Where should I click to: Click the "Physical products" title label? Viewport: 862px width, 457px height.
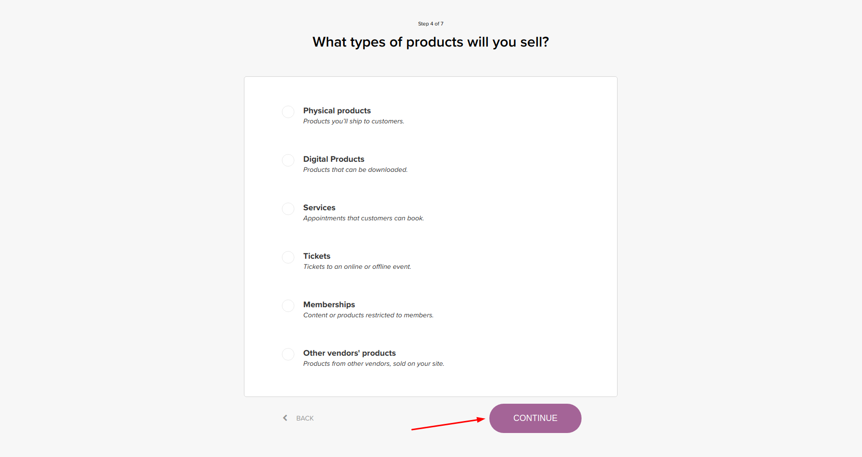337,111
